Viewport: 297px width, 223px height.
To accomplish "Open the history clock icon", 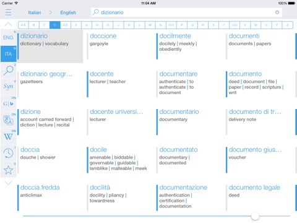I will pos(9,153).
